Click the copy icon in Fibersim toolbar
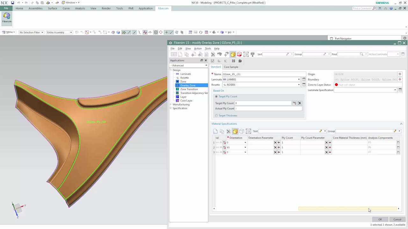 [187, 54]
